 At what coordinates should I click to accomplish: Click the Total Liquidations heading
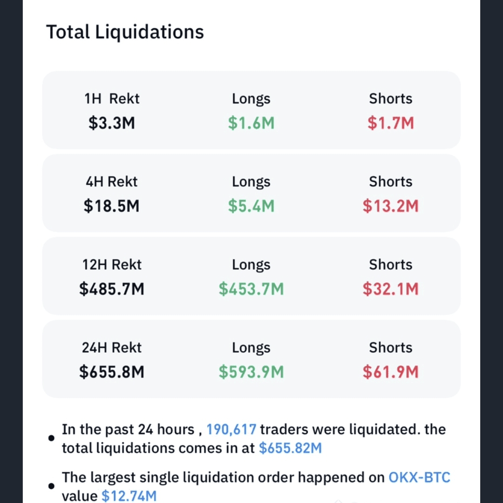tap(125, 32)
